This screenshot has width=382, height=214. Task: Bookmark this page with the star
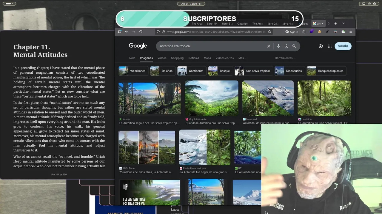269,32
